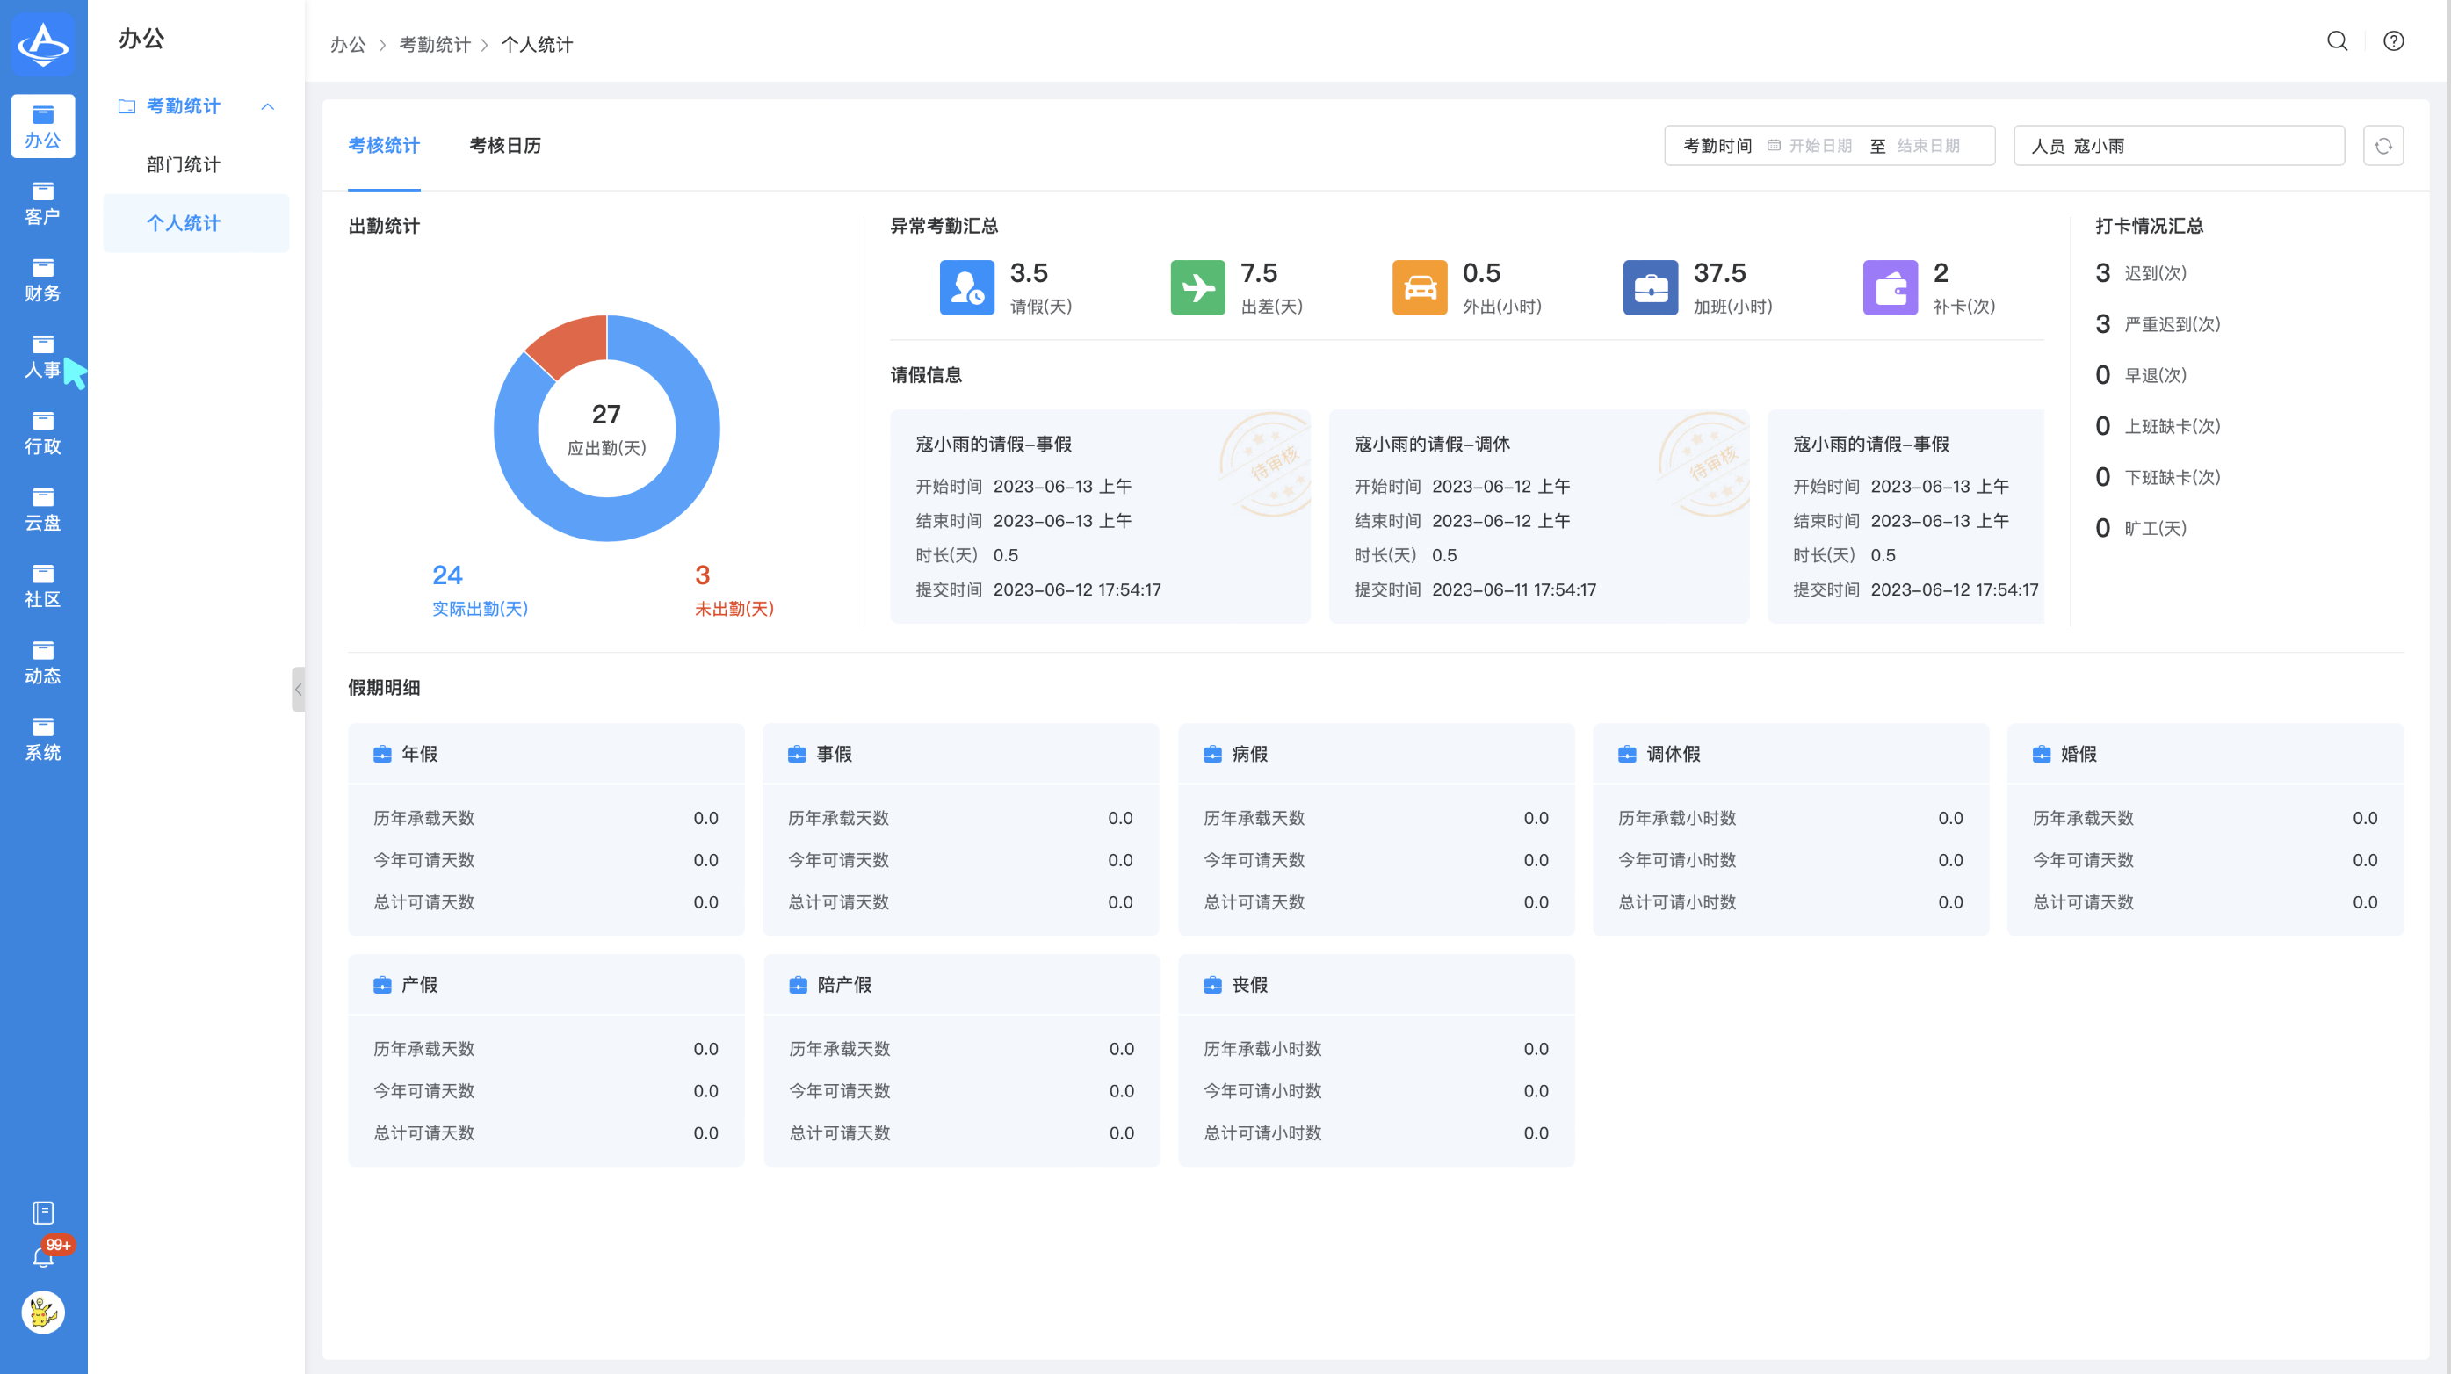The height and width of the screenshot is (1374, 2451).
Task: Open the first 寇小雨的请假-事件 card submitted 2023-06-12
Action: tap(1100, 517)
